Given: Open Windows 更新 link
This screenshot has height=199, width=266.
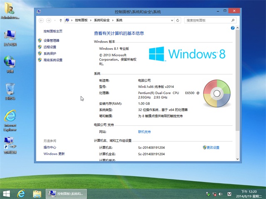Looking at the screenshot, I should click(54, 154).
